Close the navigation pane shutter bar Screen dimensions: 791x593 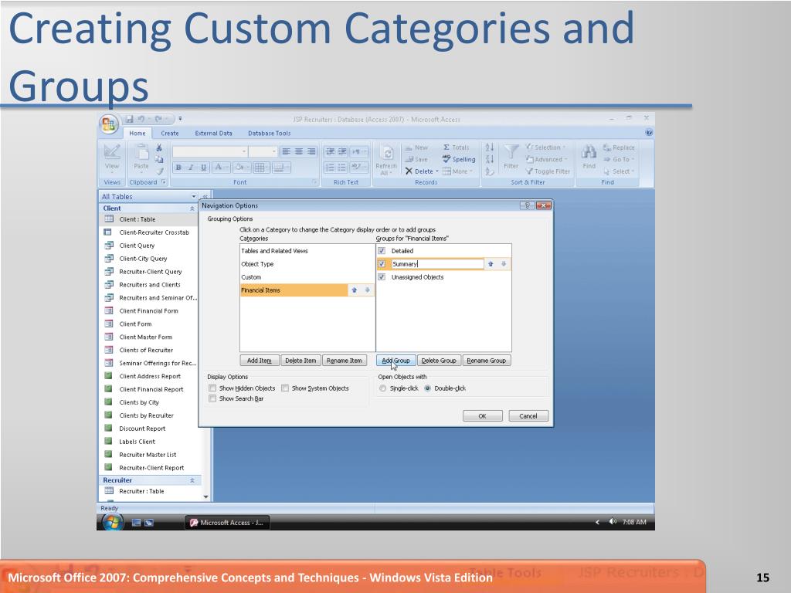(x=205, y=196)
